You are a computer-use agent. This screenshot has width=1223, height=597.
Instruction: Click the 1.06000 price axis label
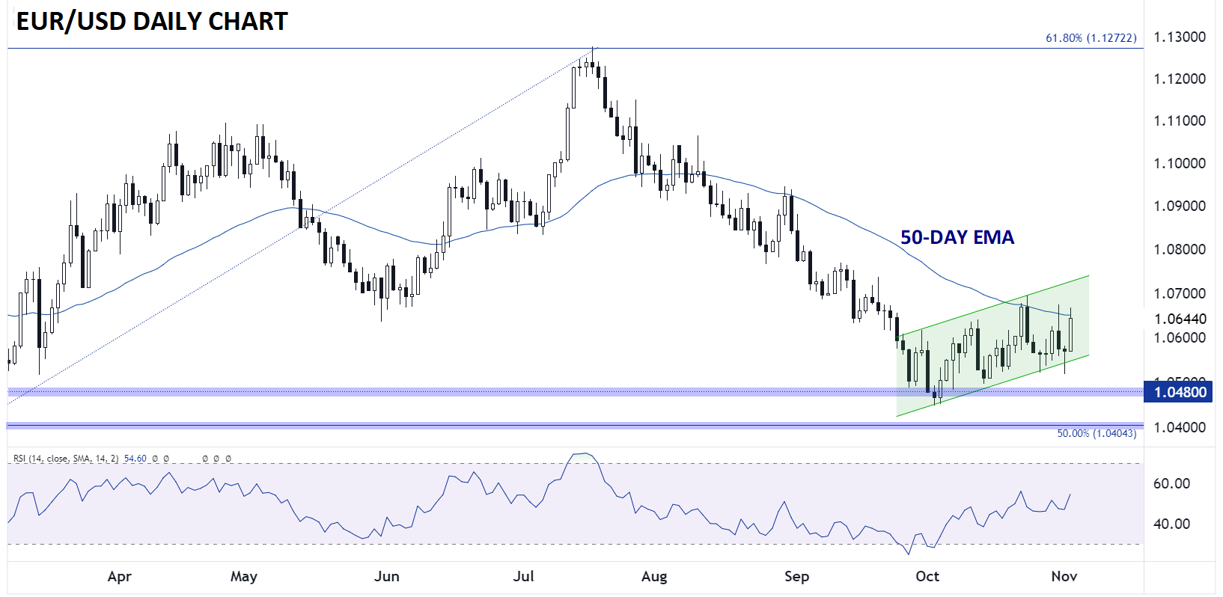[1180, 337]
